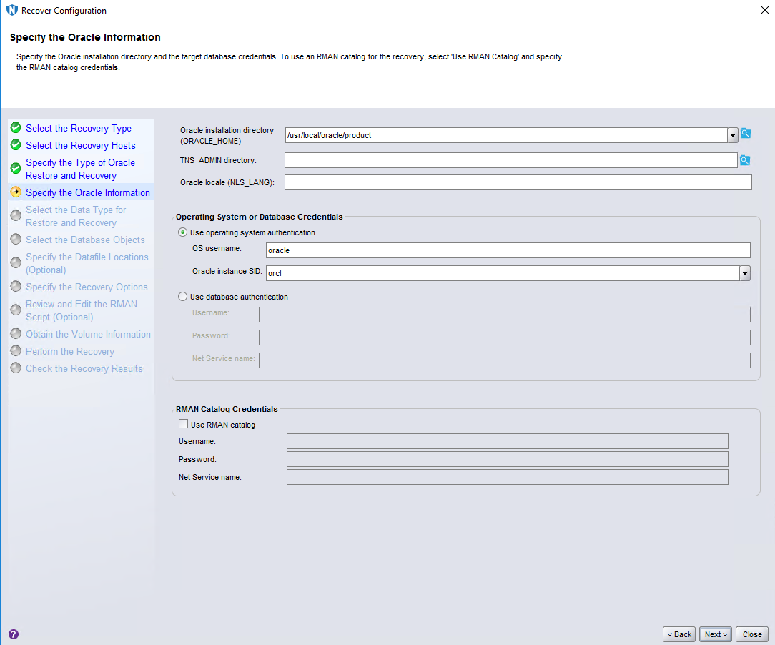Expand the Oracle instance SID dropdown
The height and width of the screenshot is (645, 775).
(744, 272)
